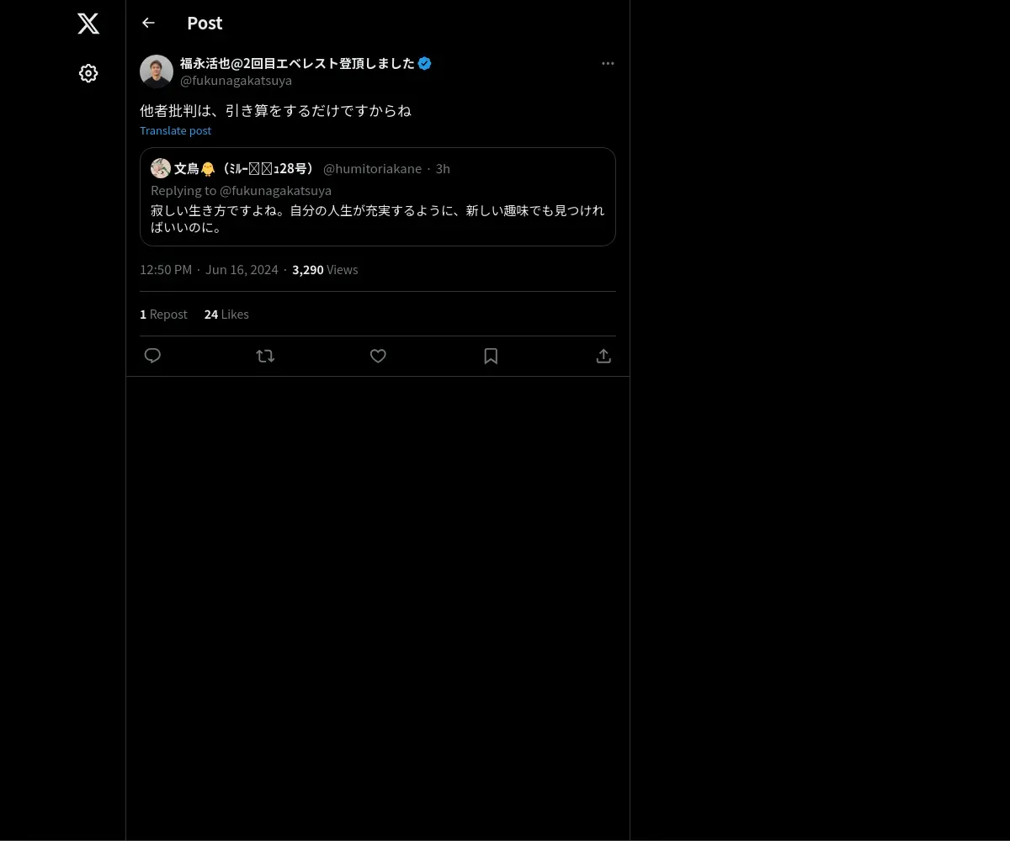Open quoted author's small avatar
Viewport: 1010px width, 841px height.
[161, 168]
